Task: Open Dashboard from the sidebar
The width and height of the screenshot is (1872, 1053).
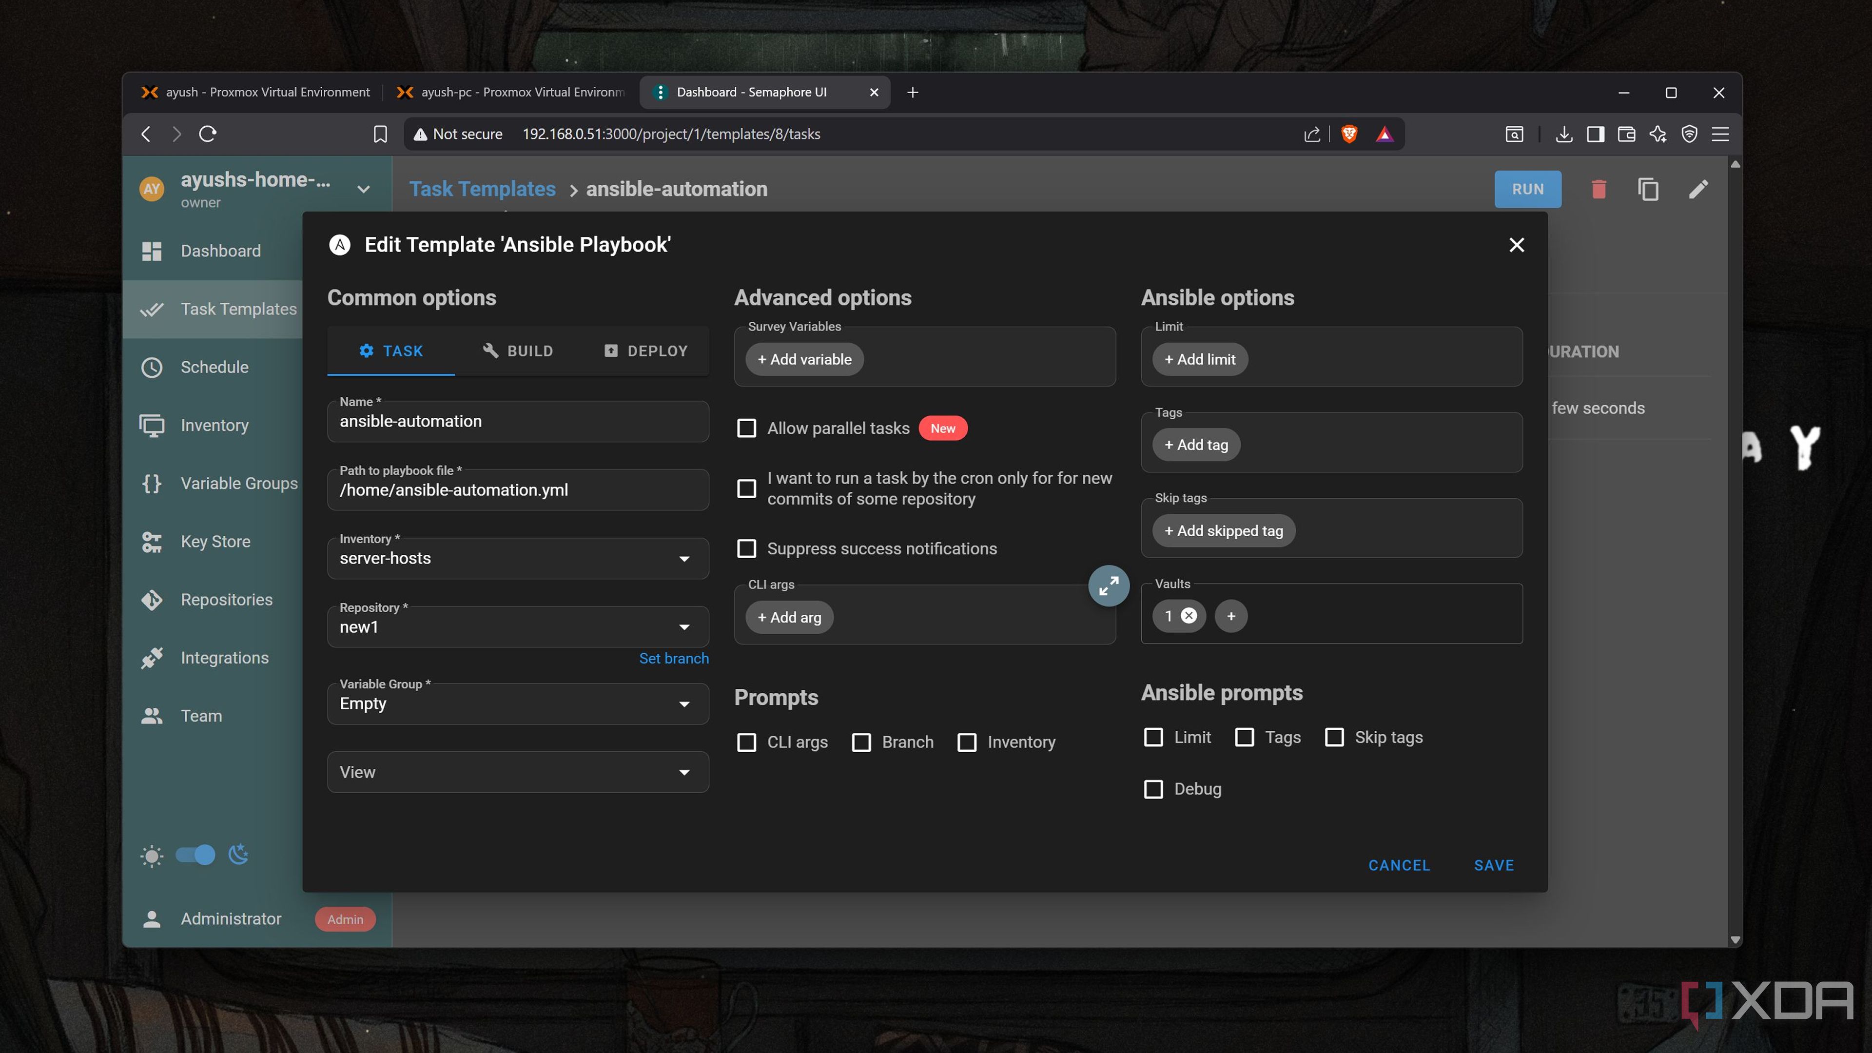Action: coord(212,251)
